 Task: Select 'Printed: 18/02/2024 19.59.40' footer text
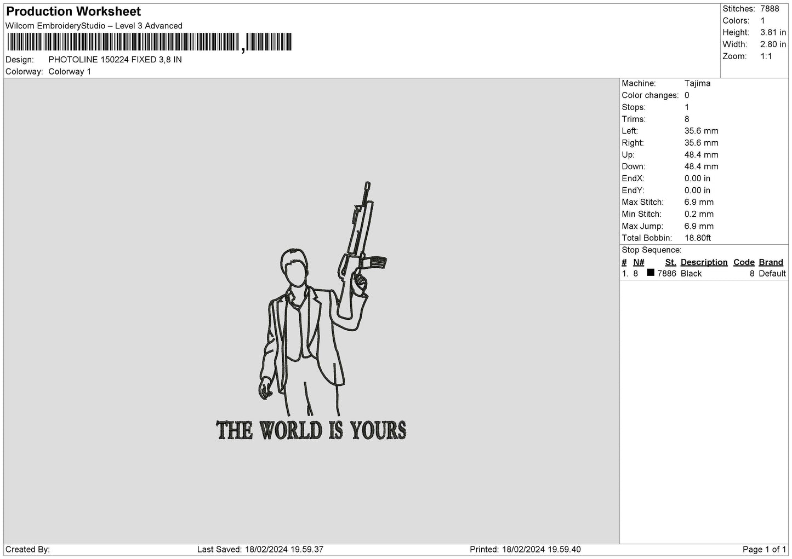(525, 550)
